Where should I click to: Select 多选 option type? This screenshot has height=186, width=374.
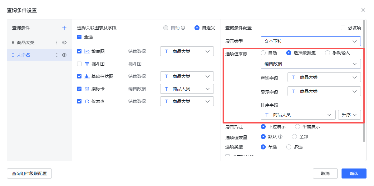288,147
